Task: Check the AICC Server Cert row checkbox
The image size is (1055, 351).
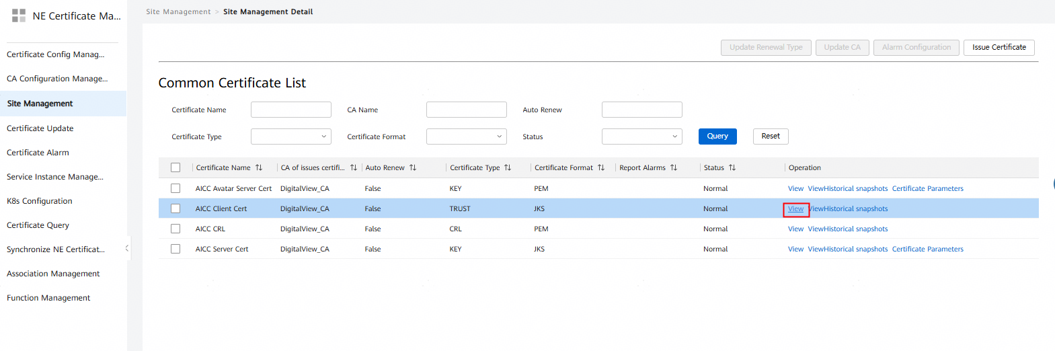Action: (175, 249)
